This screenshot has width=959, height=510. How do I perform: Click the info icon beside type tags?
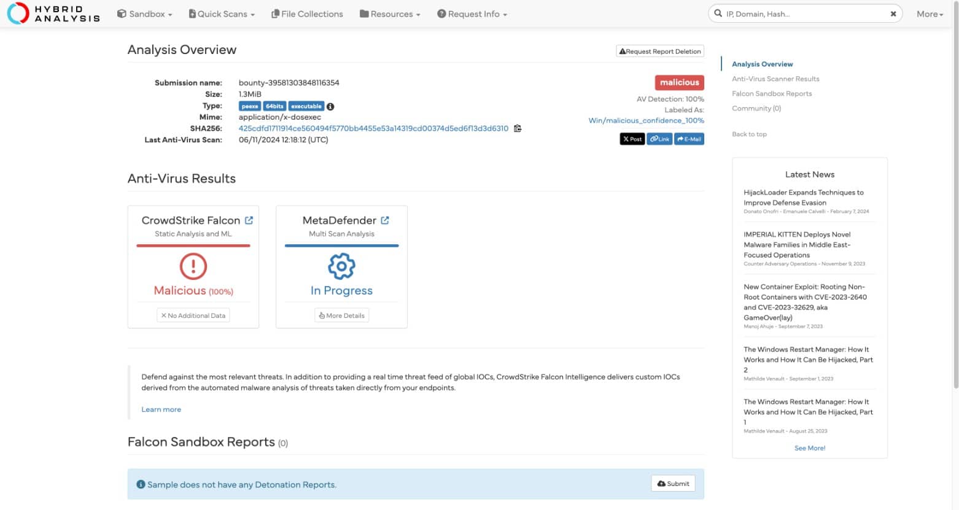[x=330, y=106]
